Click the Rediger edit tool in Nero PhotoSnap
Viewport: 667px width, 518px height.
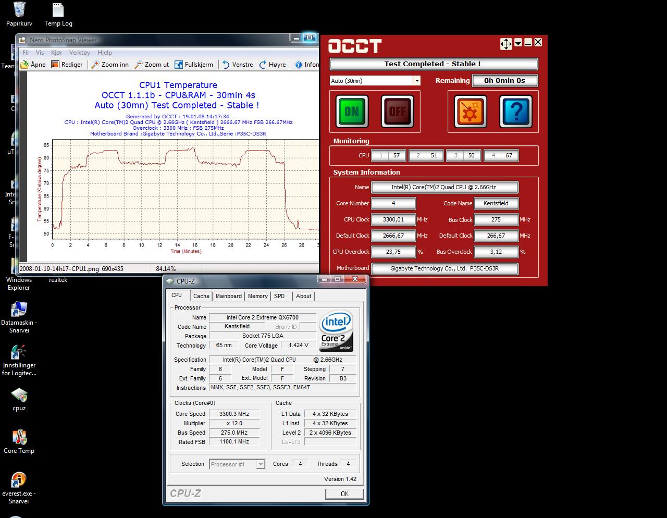pyautogui.click(x=67, y=65)
